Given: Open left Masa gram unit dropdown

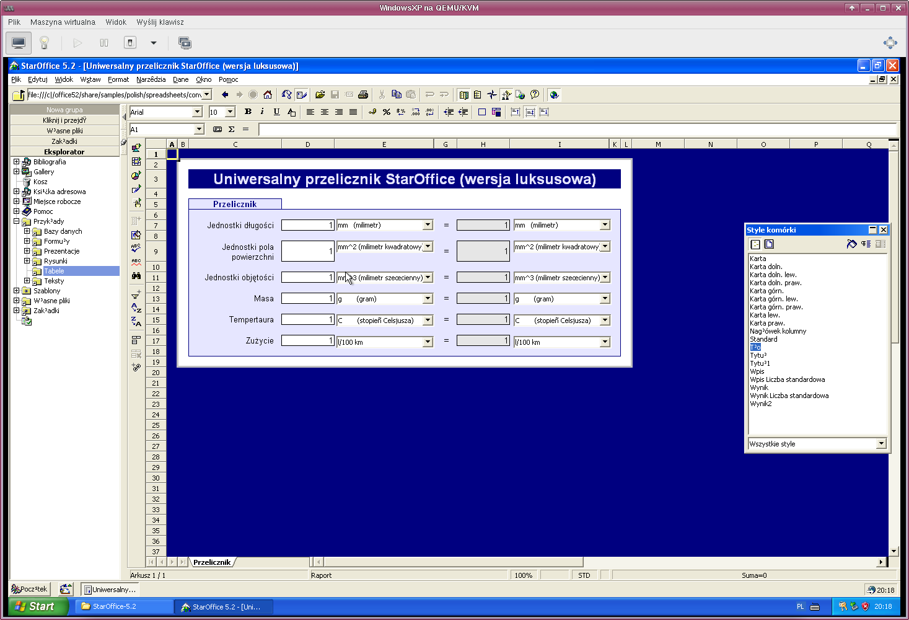Looking at the screenshot, I should (428, 299).
